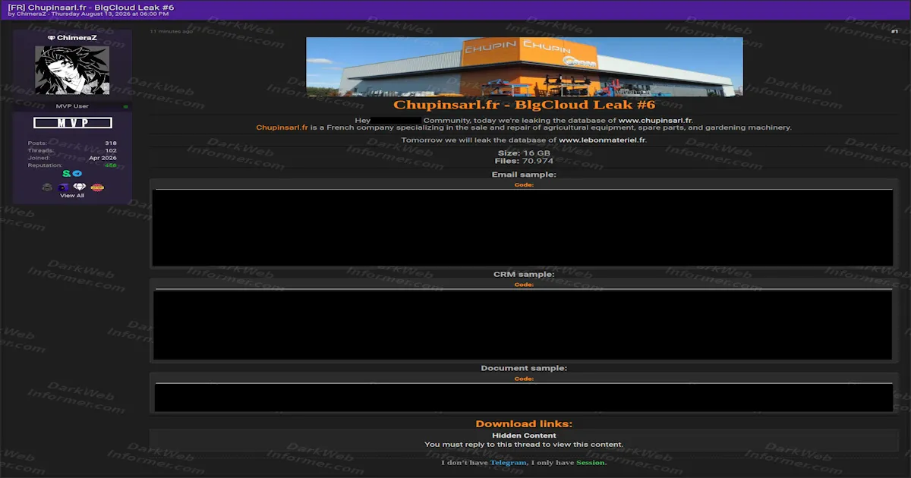This screenshot has height=478, width=911.
Task: Click the blue Telegram word in signature
Action: (x=508, y=463)
